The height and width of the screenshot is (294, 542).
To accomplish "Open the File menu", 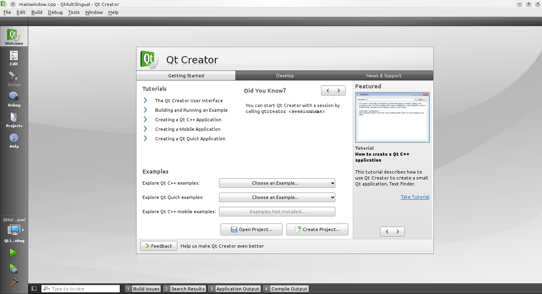I will pos(7,12).
